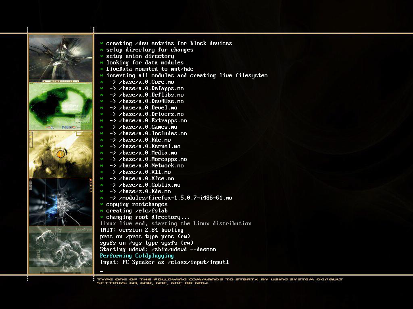Click 'inserting all modules and creating live filesystem'
413x309 pixels.
[x=184, y=75]
